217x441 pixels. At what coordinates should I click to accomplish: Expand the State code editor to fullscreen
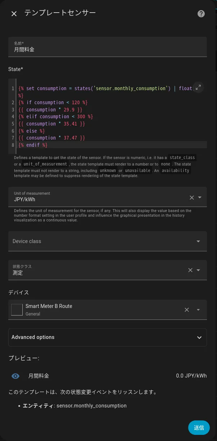point(198,88)
